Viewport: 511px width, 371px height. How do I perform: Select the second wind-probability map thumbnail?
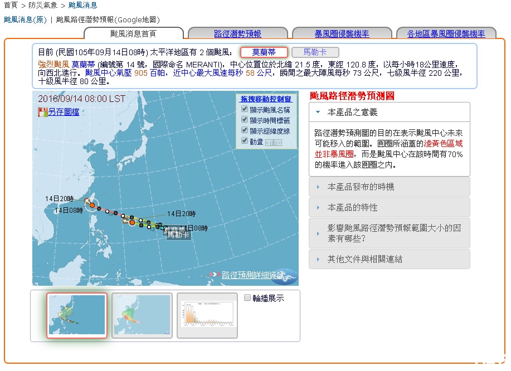142,315
